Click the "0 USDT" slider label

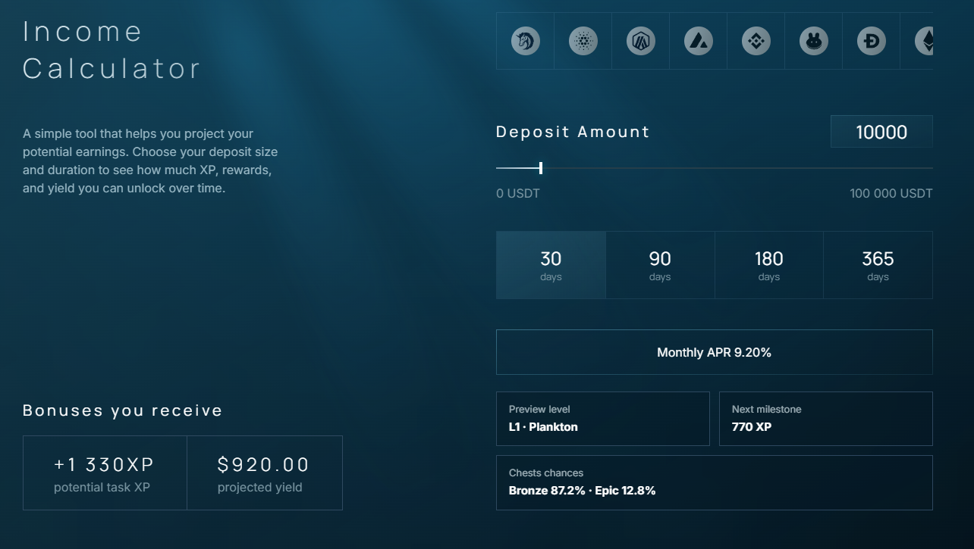(x=518, y=194)
